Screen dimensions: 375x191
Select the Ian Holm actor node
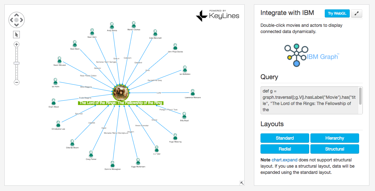(x=55, y=81)
